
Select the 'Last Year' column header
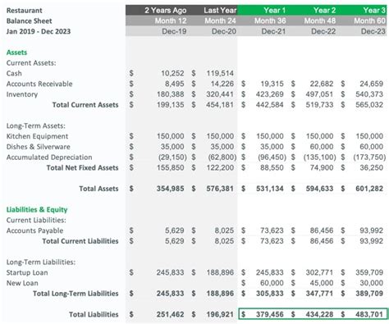pos(220,11)
